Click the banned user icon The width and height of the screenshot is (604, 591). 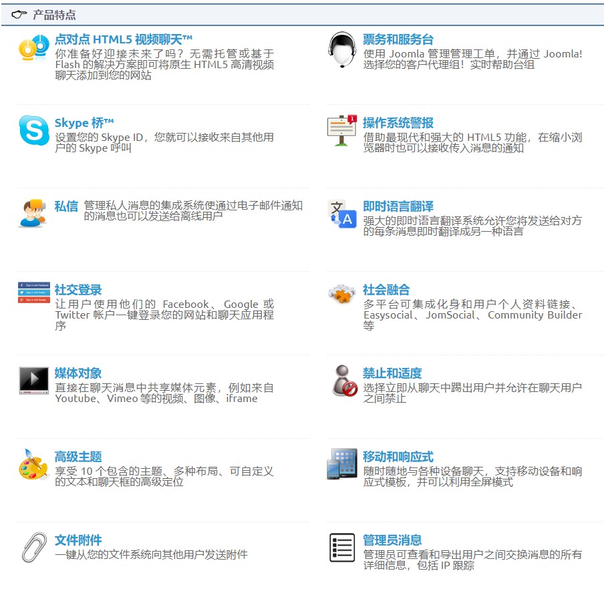[344, 381]
